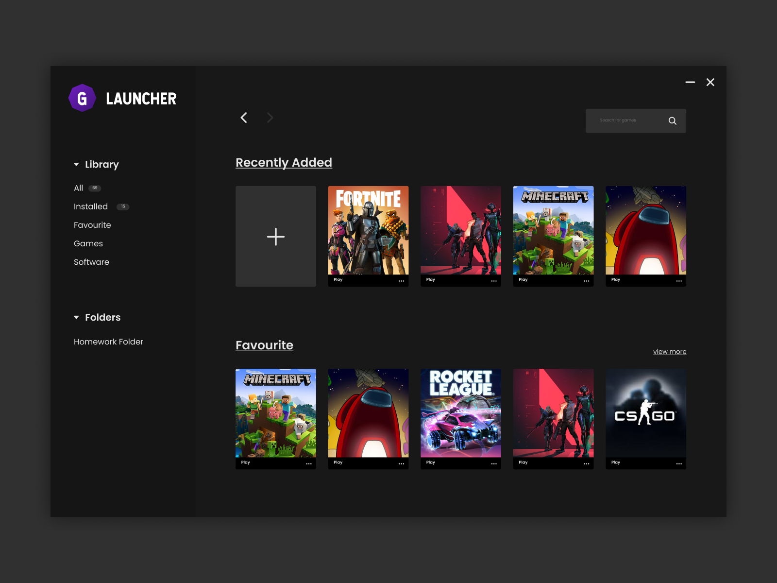Open more options for Favourite Among Us

pos(402,463)
